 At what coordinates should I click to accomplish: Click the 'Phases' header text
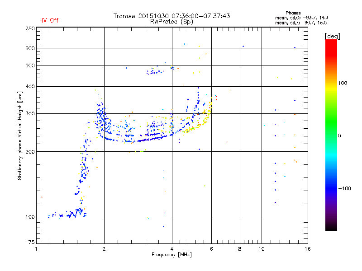coord(293,13)
